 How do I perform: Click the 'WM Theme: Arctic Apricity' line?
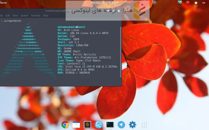[x=77, y=54]
